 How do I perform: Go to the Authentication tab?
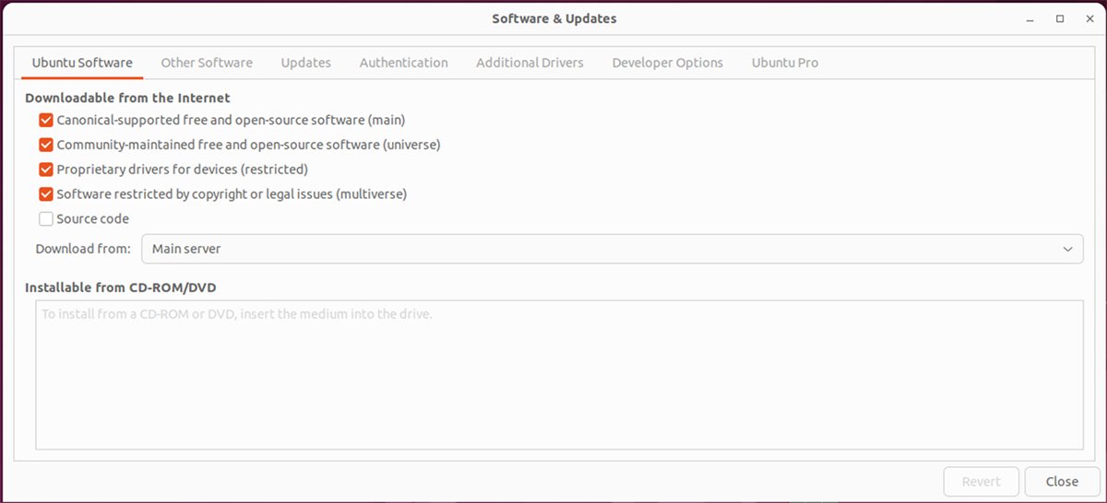pyautogui.click(x=403, y=63)
